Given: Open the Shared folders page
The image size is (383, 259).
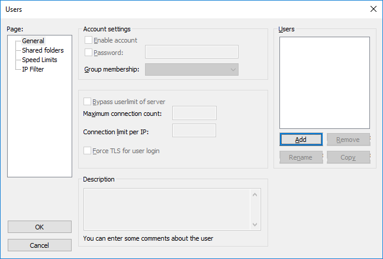Looking at the screenshot, I should [x=43, y=50].
